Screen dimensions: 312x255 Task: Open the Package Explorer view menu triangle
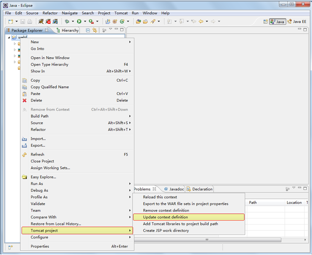111,29
